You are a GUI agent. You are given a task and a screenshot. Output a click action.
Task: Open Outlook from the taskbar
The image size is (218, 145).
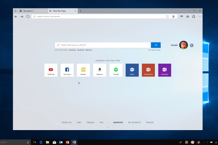61,142
